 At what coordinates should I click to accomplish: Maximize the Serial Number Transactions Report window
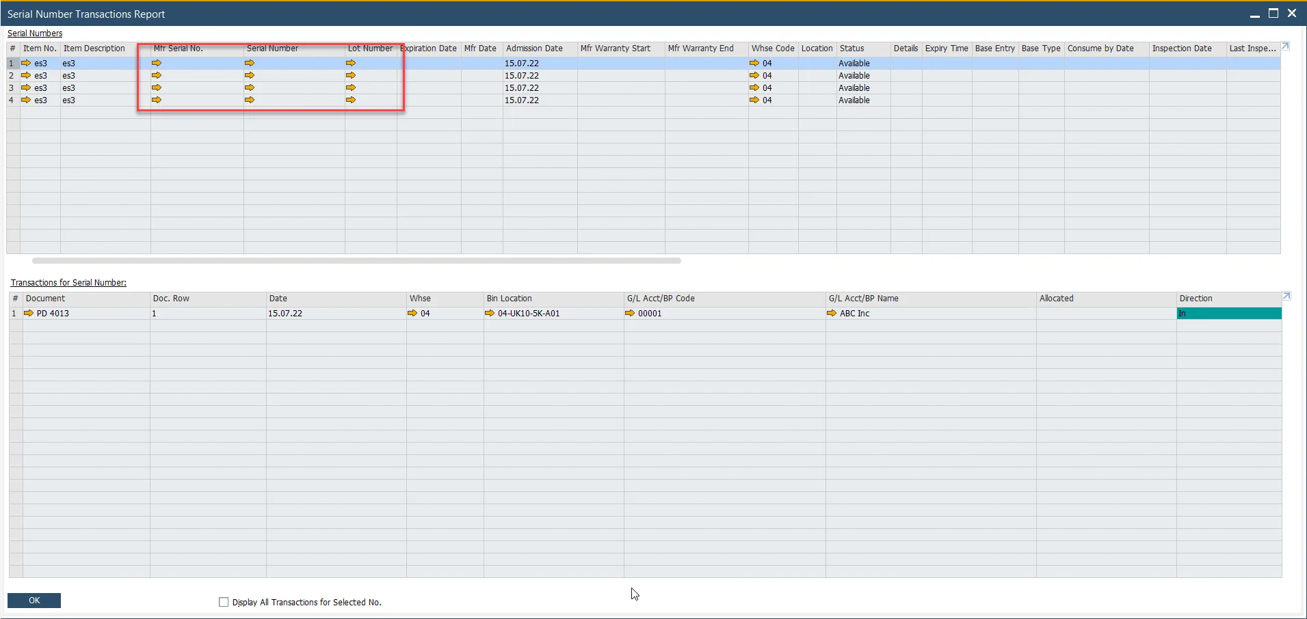click(1273, 14)
